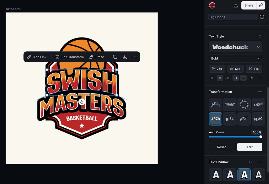Viewport: 269px width, 184px height.
Task: Click the Share button
Action: pos(249,5)
